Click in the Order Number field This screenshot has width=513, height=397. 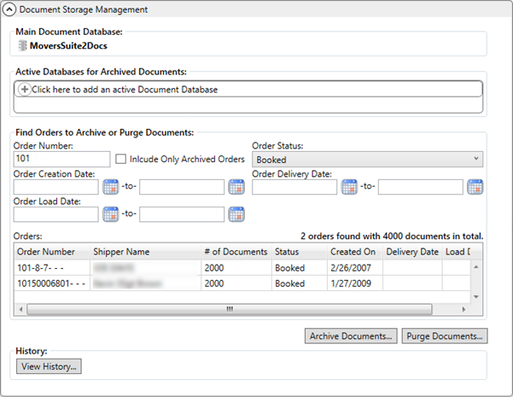(x=62, y=160)
